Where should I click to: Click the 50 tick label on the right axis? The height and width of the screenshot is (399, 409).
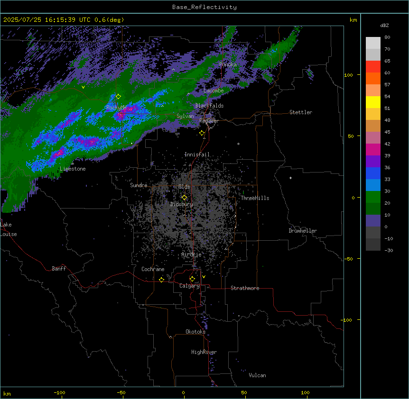pyautogui.click(x=351, y=136)
